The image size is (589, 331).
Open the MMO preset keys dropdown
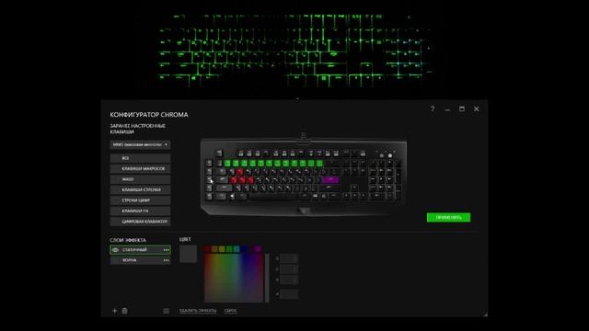pyautogui.click(x=140, y=144)
